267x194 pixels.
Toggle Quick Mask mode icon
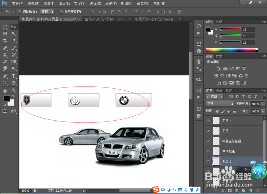tap(5, 111)
